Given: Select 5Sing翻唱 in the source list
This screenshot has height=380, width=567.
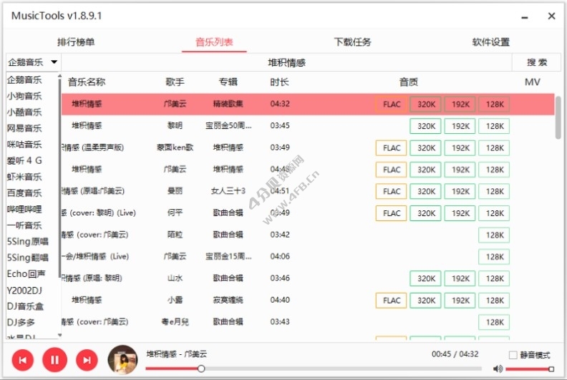Looking at the screenshot, I should [27, 258].
